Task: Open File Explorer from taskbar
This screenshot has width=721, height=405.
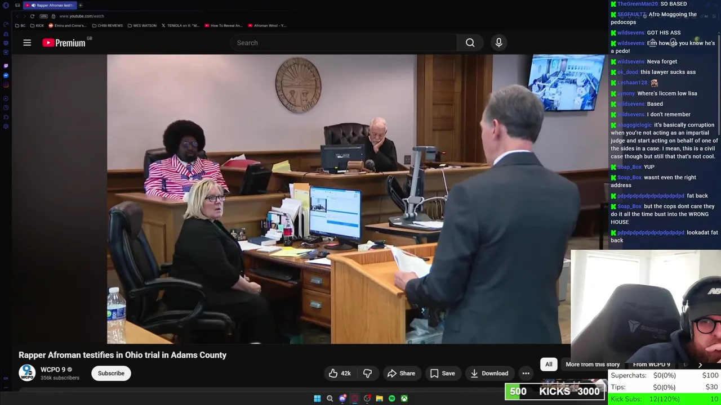Action: tap(379, 398)
